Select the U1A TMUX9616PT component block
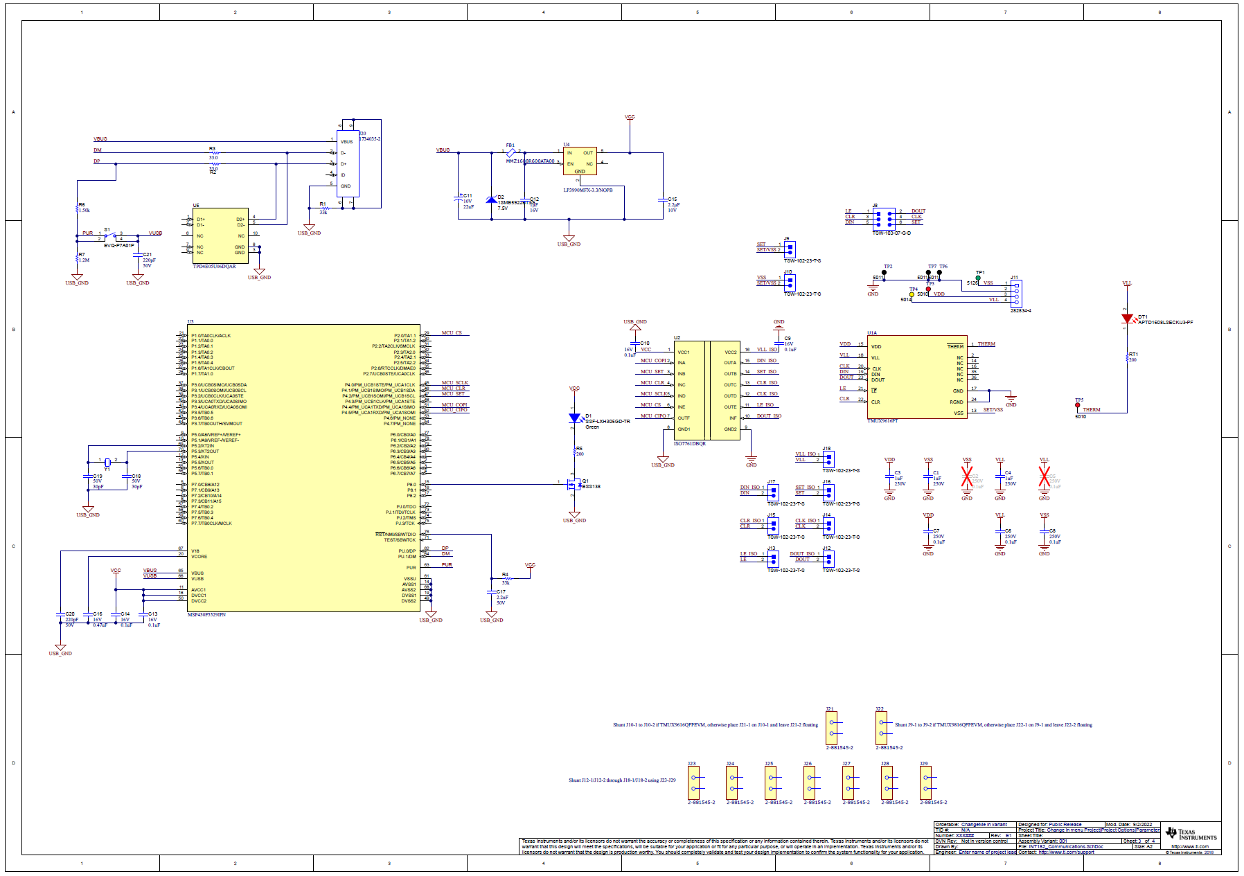 (x=916, y=378)
